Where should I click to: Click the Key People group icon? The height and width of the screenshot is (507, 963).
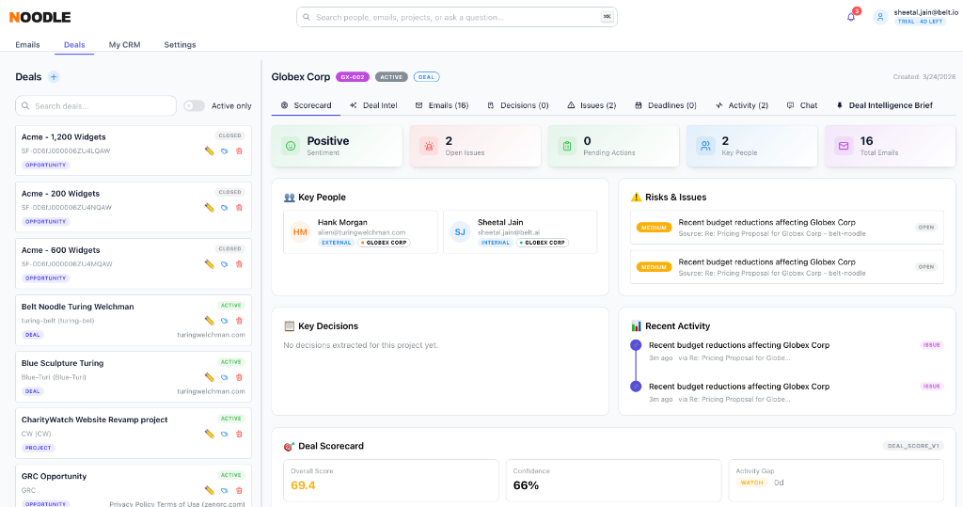(x=705, y=146)
